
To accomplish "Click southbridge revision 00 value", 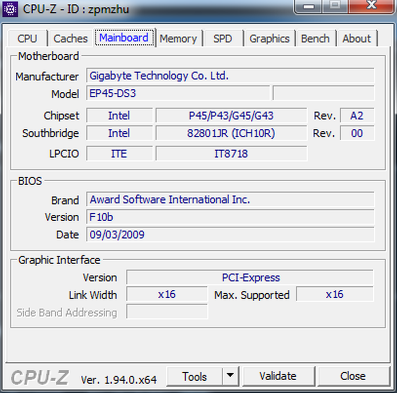I will pyautogui.click(x=357, y=133).
